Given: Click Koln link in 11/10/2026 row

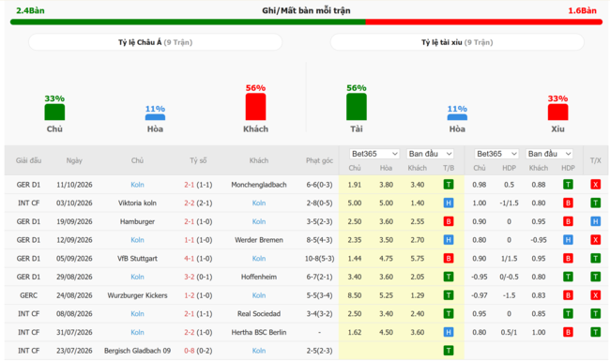Looking at the screenshot, I should click(137, 185).
